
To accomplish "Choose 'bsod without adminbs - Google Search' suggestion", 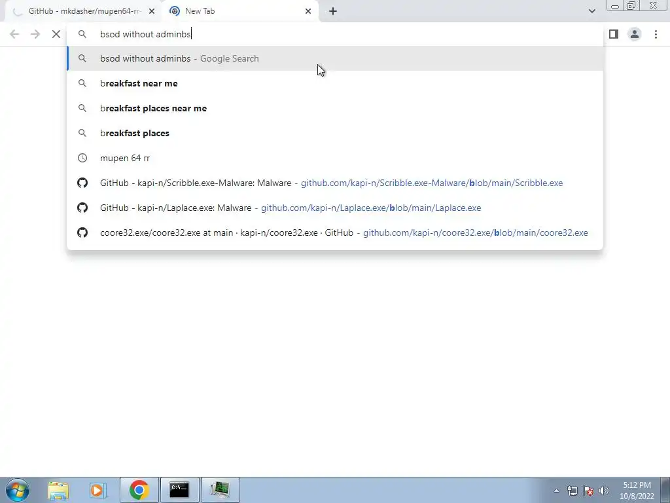I will click(x=335, y=58).
